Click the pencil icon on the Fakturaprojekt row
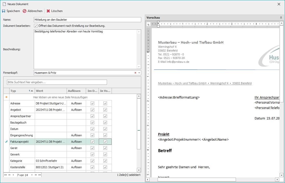 (x=6, y=142)
